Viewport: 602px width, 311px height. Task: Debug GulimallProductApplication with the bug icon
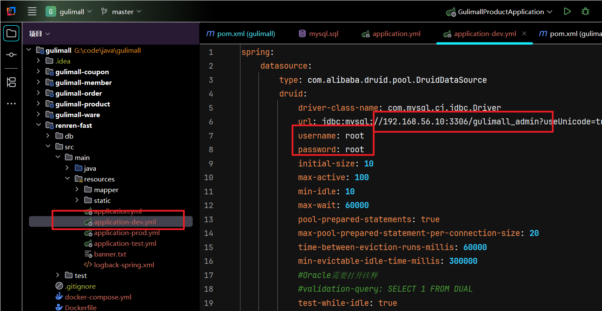(585, 12)
